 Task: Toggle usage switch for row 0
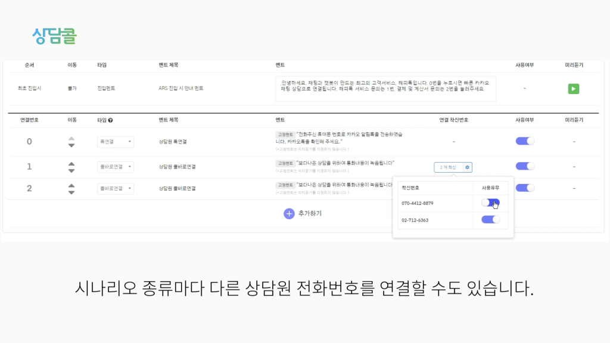click(525, 141)
